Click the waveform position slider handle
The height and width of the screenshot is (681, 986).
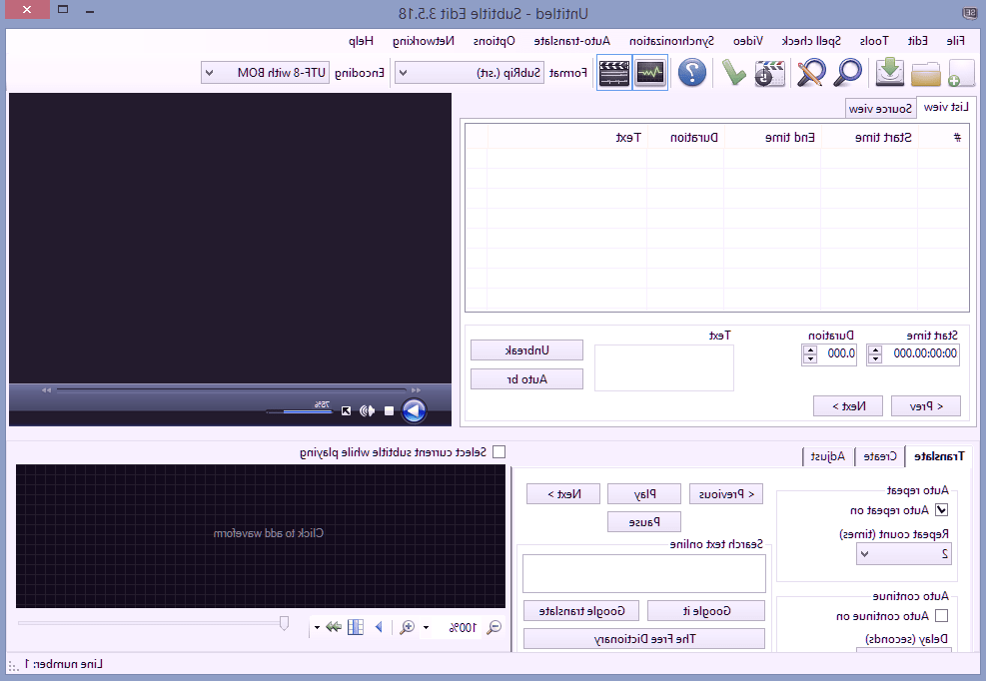coord(284,623)
